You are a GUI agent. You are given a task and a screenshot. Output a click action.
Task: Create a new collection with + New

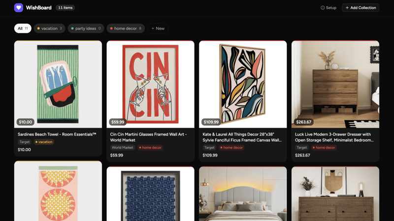click(158, 28)
